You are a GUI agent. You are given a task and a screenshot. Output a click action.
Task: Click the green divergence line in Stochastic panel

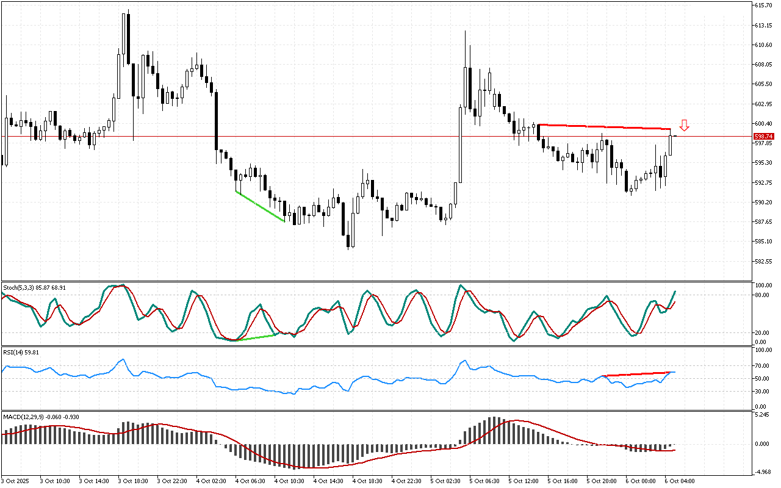tap(256, 337)
